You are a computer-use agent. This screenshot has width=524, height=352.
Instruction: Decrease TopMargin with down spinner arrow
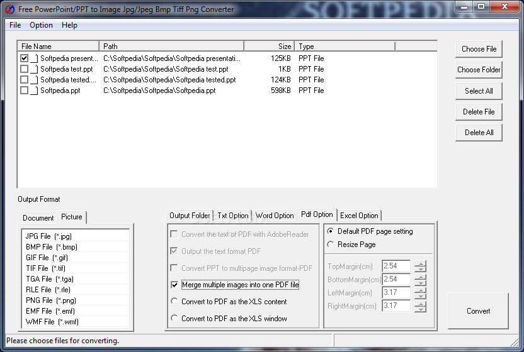[x=421, y=269]
